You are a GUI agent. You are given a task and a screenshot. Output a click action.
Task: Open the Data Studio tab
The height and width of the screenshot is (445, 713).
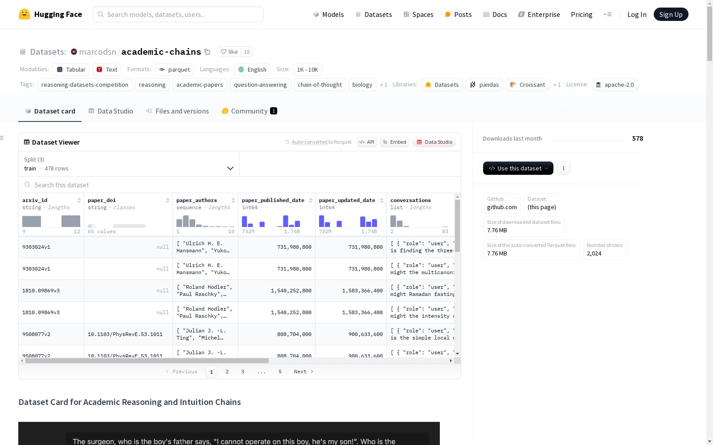111,111
